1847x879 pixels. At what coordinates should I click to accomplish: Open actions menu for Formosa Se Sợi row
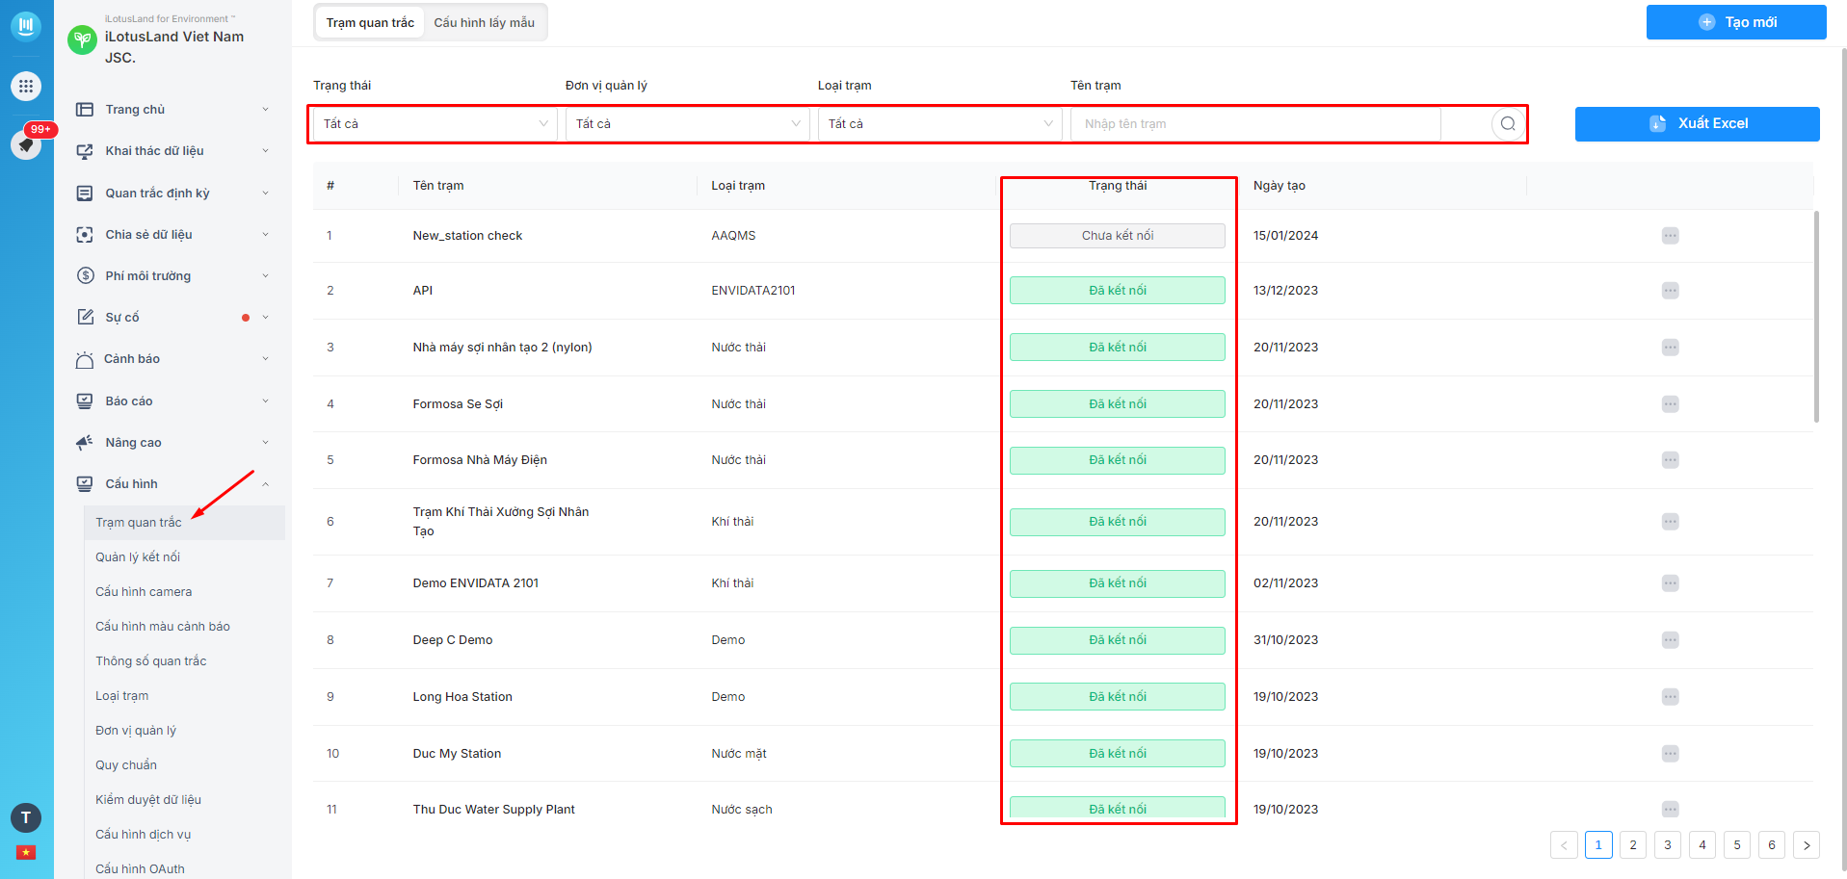(1670, 404)
